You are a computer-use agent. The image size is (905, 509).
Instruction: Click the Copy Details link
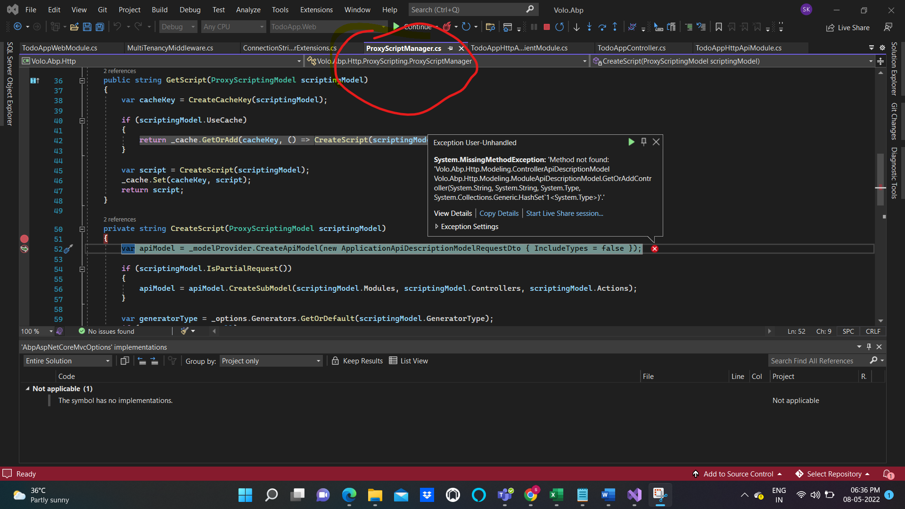[x=499, y=213]
